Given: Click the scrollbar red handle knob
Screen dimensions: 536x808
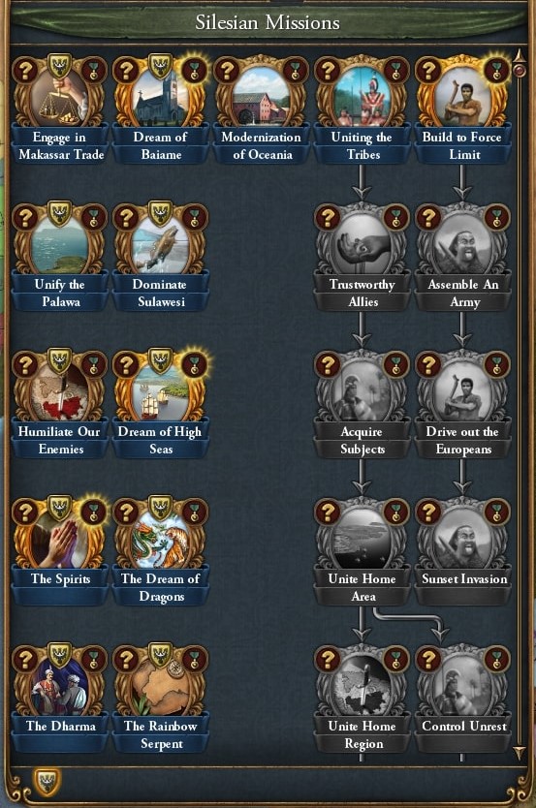Looking at the screenshot, I should 520,70.
